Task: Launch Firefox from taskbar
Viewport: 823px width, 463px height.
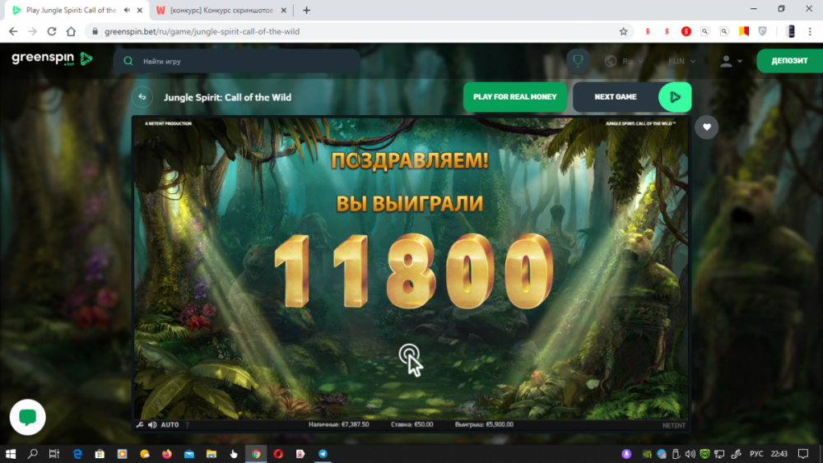Action: [167, 454]
